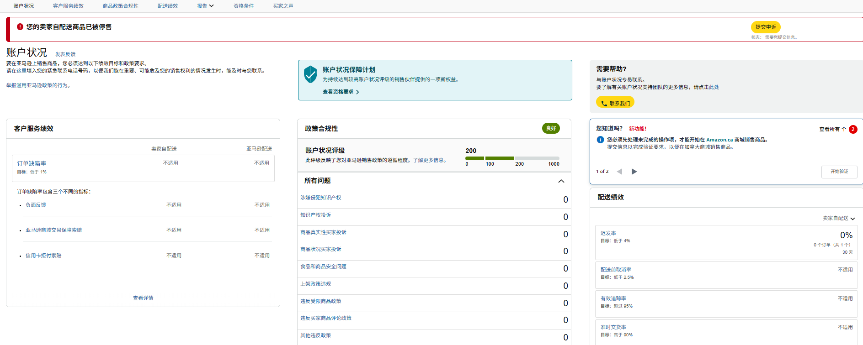The width and height of the screenshot is (863, 345).
Task: Click the green 良好 status badge
Action: (x=551, y=128)
